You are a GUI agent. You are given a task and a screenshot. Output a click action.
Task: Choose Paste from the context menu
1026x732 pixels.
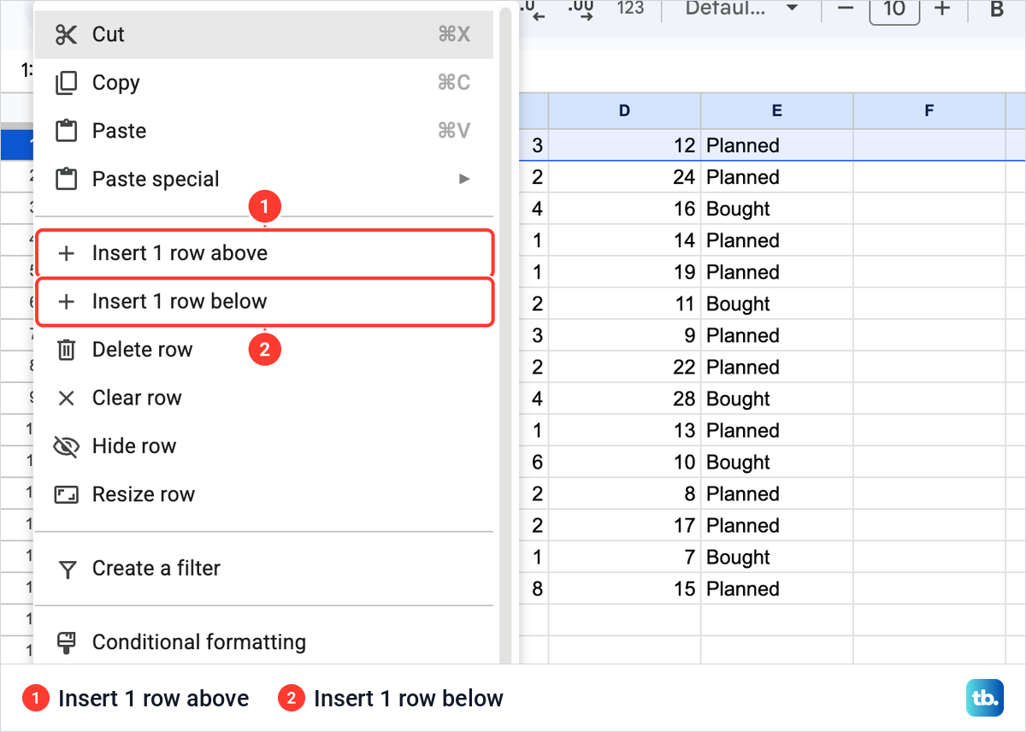coord(264,131)
